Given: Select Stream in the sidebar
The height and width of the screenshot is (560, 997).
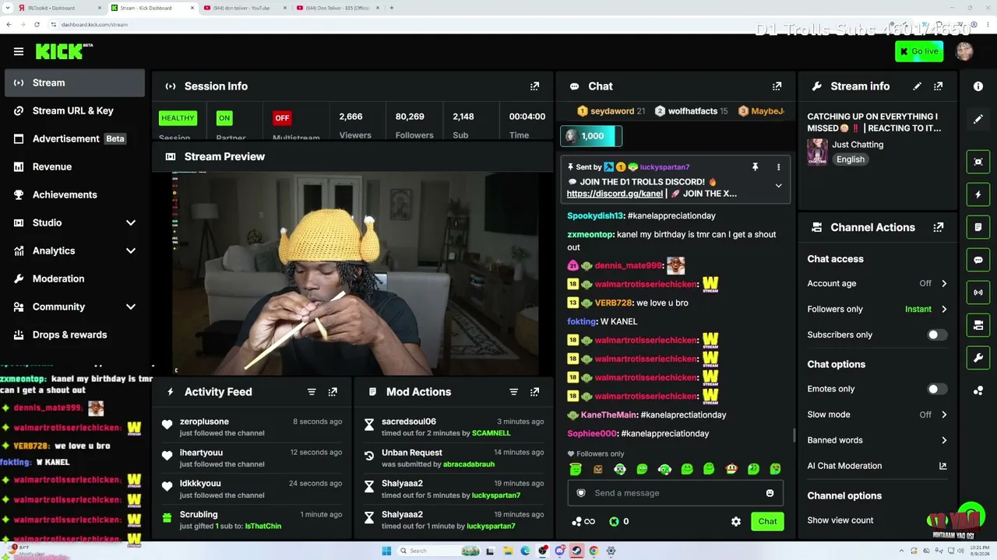Looking at the screenshot, I should (x=75, y=83).
